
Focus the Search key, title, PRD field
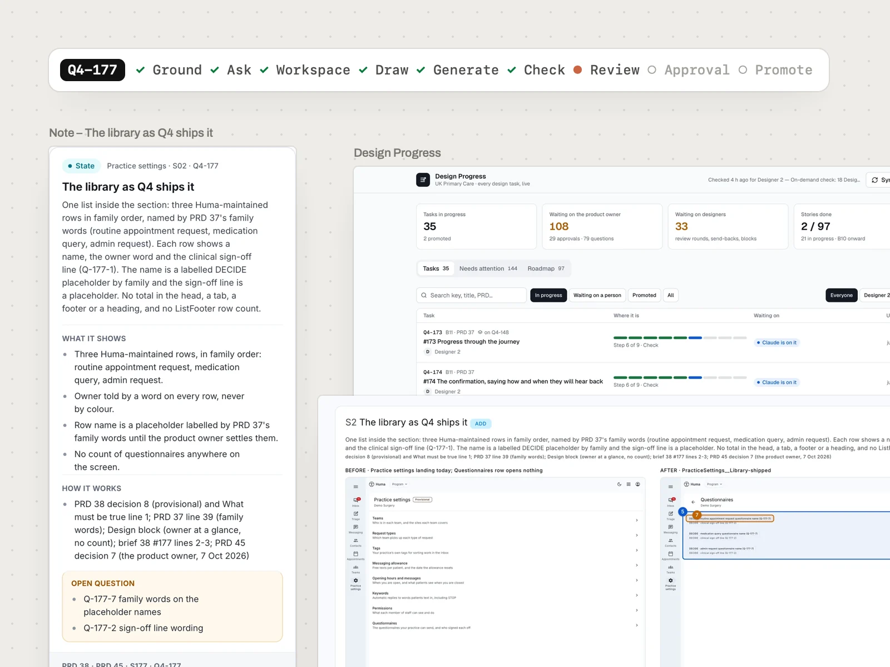(471, 295)
